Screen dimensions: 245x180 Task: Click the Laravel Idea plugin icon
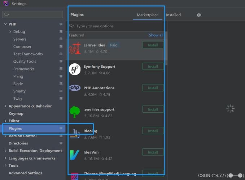(x=75, y=48)
